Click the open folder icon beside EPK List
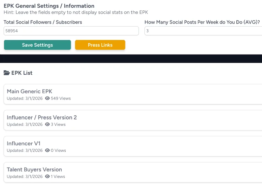The height and width of the screenshot is (184, 262). [x=6, y=73]
